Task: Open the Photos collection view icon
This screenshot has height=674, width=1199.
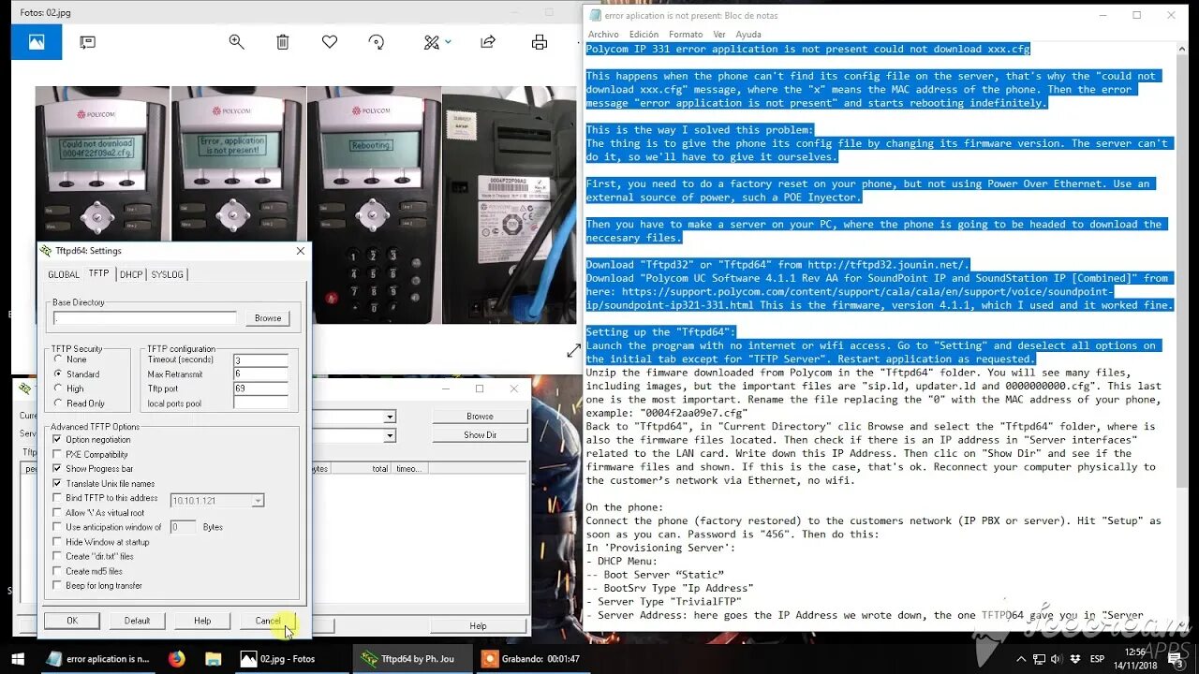Action: (37, 42)
